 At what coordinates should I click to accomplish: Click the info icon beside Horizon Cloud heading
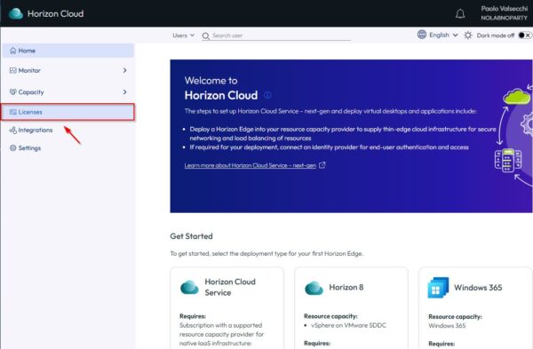pos(267,95)
